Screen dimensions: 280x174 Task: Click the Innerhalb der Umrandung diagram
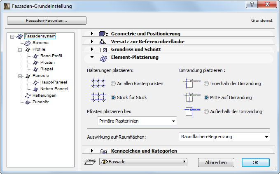(192, 83)
